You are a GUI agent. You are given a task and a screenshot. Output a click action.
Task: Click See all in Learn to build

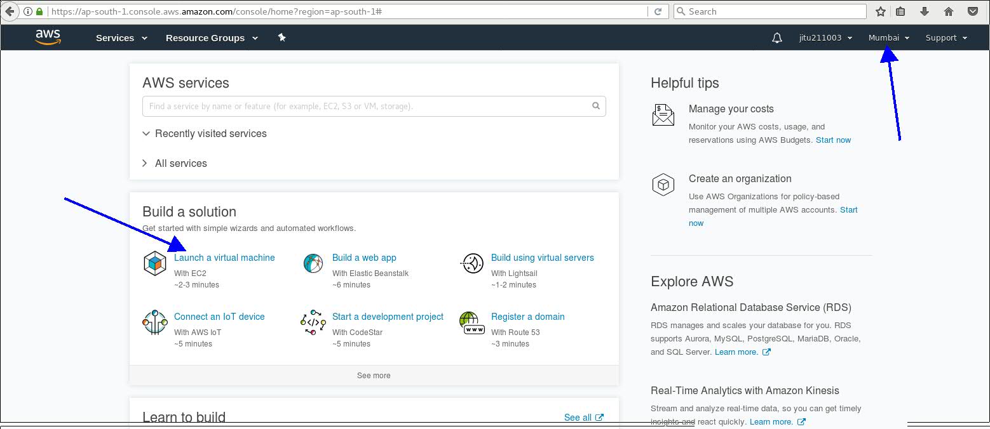coord(578,418)
